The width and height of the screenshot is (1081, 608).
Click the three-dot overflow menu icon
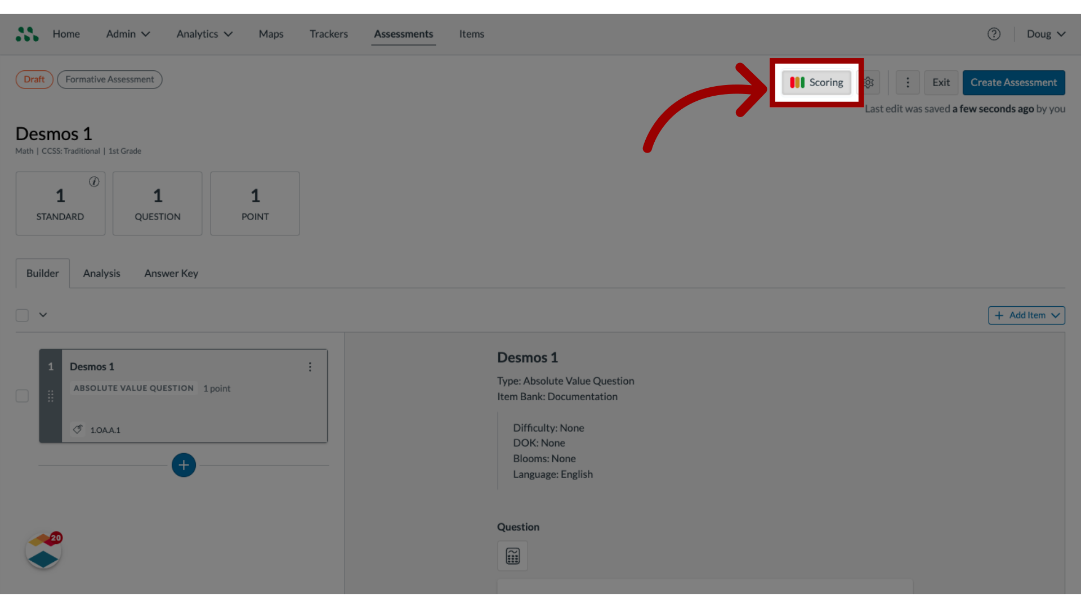[907, 82]
